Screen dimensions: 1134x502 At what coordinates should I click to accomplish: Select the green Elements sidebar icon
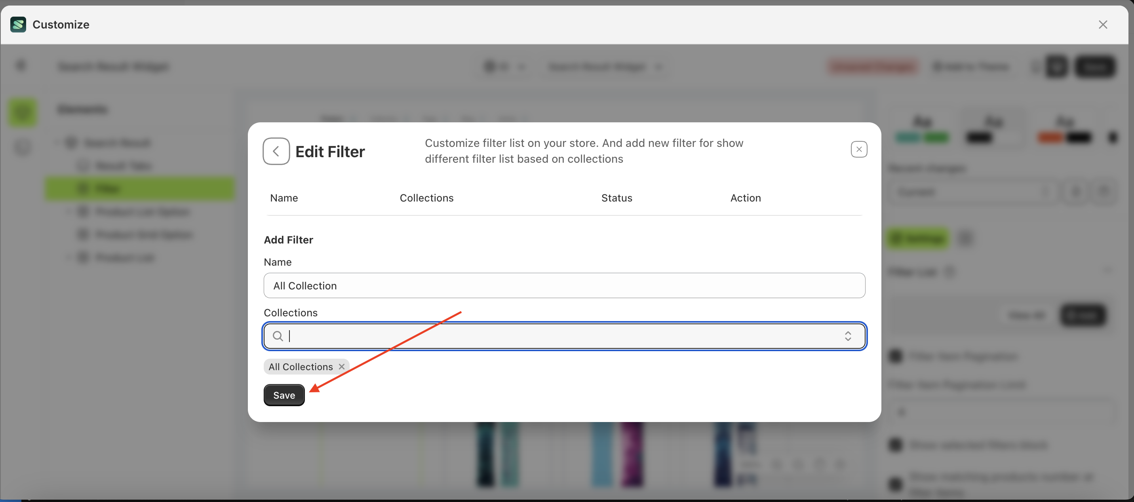point(22,113)
